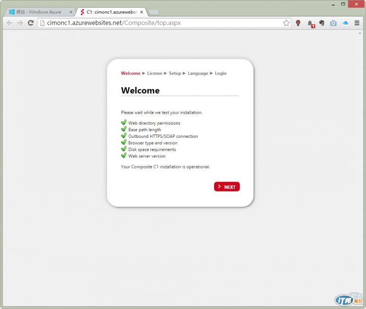The image size is (366, 309).
Task: Click the checkmark beside Disk space requirements
Action: click(124, 149)
